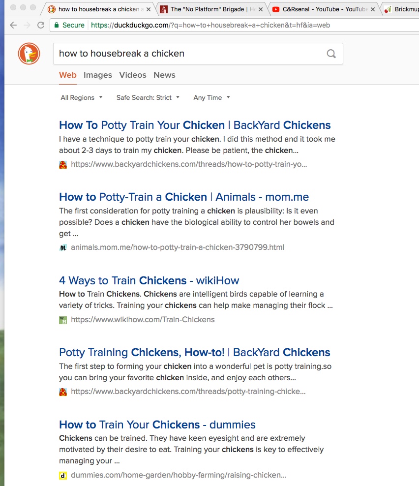
Task: Click the dummies favicon beside result URL
Action: [63, 476]
